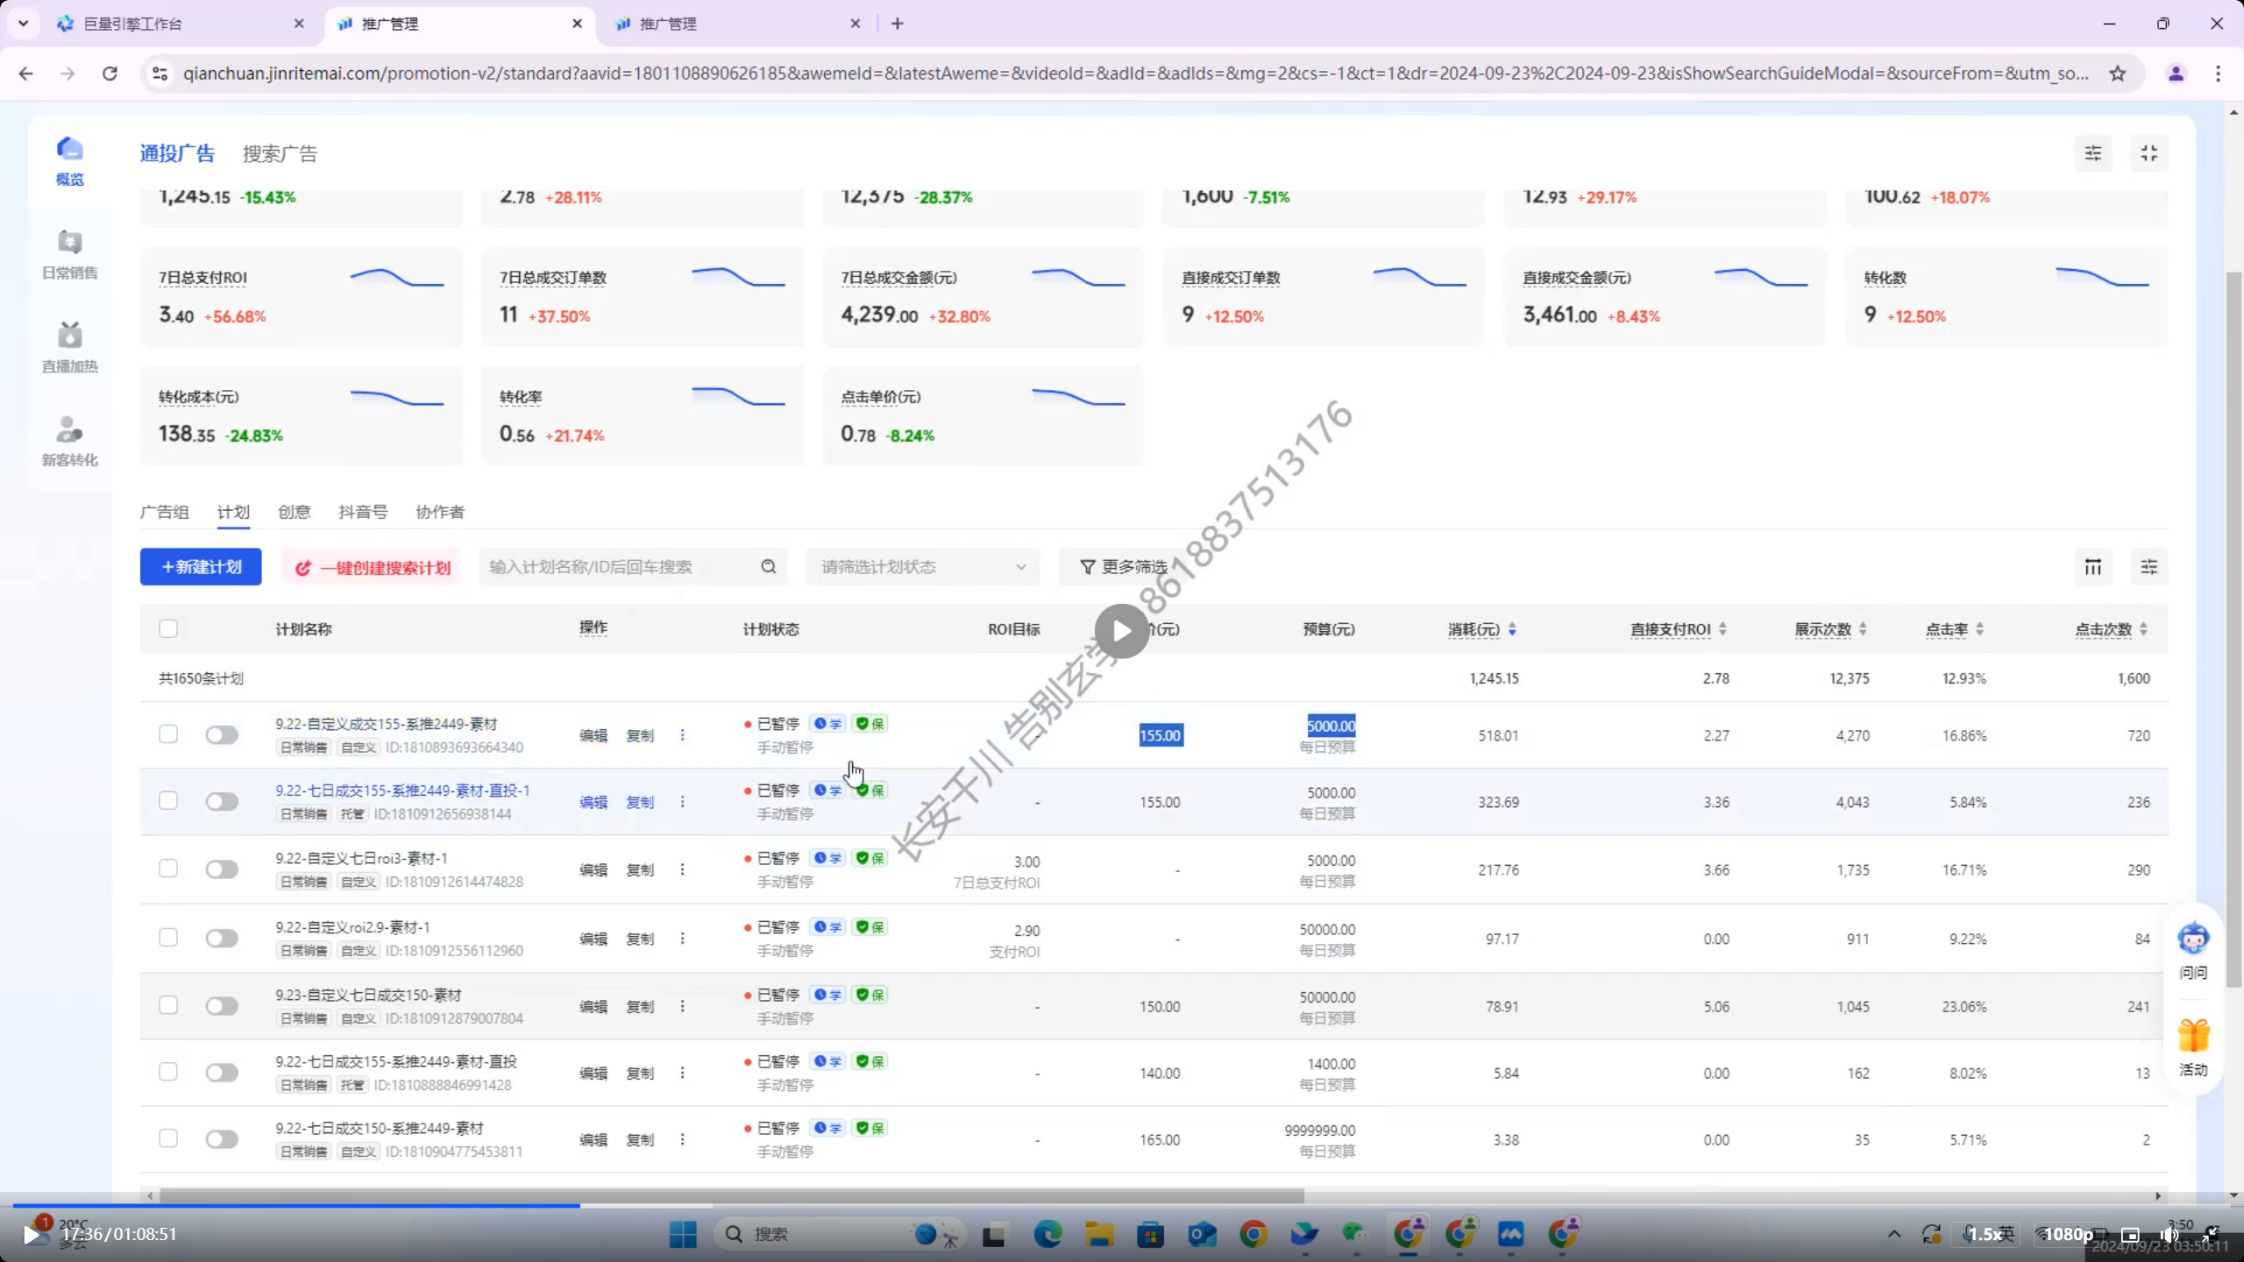Image resolution: width=2244 pixels, height=1262 pixels.
Task: Expand the 请筛选计划状态 dropdown
Action: pyautogui.click(x=922, y=567)
